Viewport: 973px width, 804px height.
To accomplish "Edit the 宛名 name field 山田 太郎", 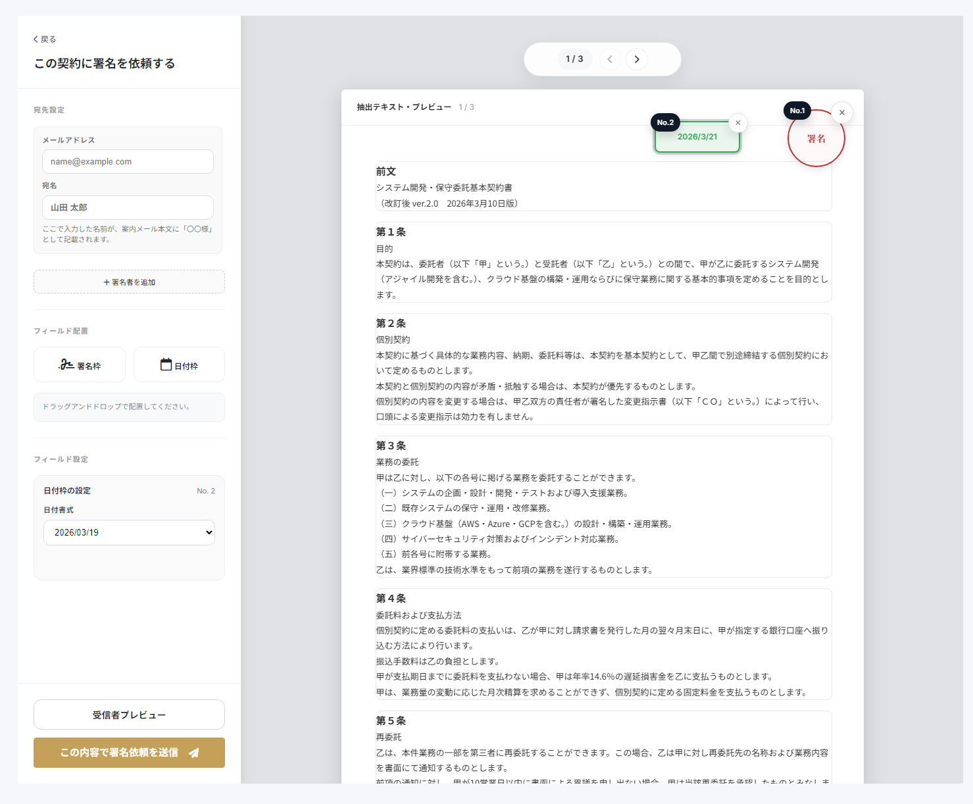I will pyautogui.click(x=128, y=207).
